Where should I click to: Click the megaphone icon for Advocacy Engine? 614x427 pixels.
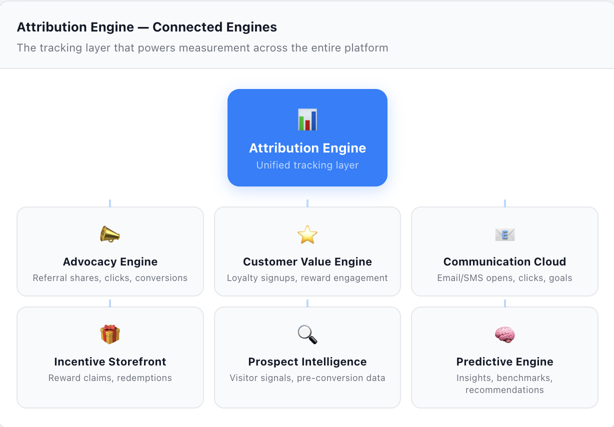tap(110, 234)
